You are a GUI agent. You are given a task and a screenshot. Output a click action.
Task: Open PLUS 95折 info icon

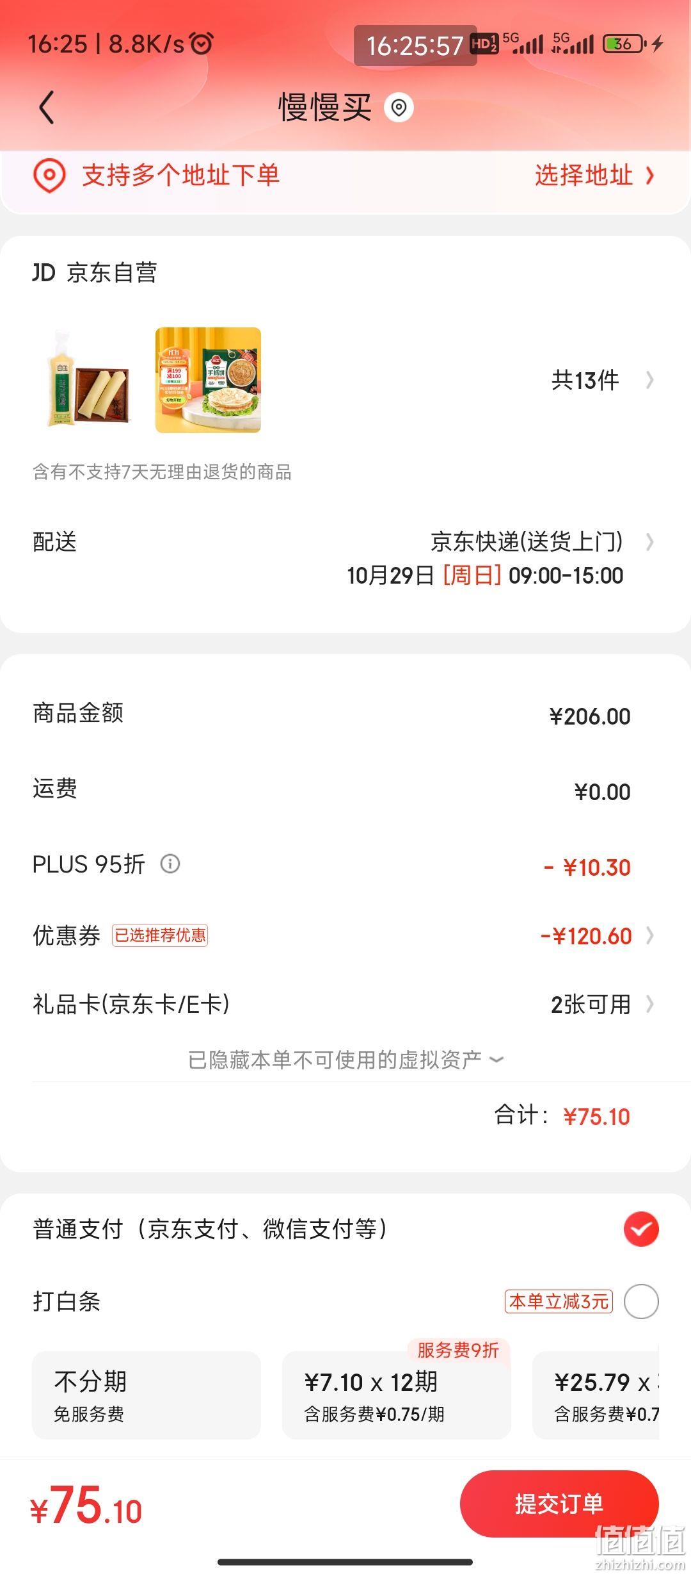tap(170, 864)
